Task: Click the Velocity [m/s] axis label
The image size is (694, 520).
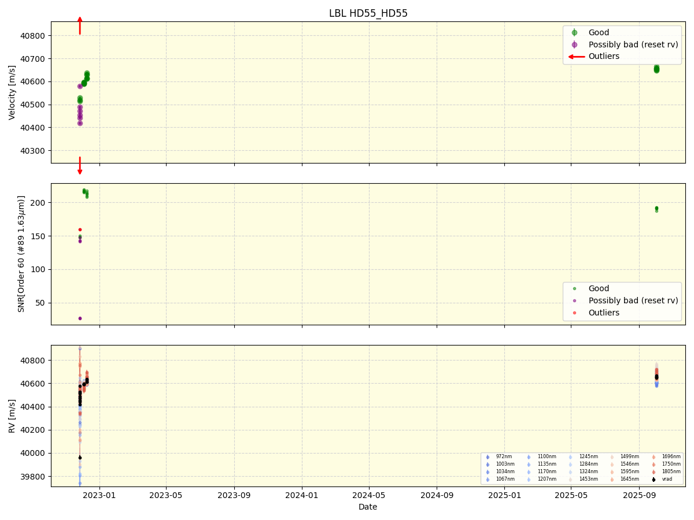Action: (12, 92)
